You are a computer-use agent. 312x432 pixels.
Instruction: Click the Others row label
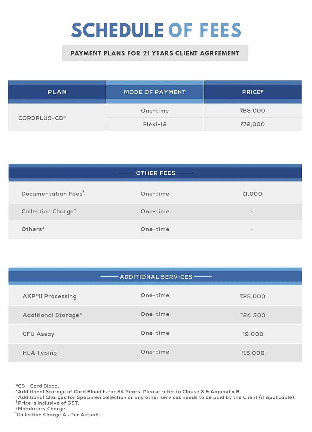pyautogui.click(x=33, y=229)
